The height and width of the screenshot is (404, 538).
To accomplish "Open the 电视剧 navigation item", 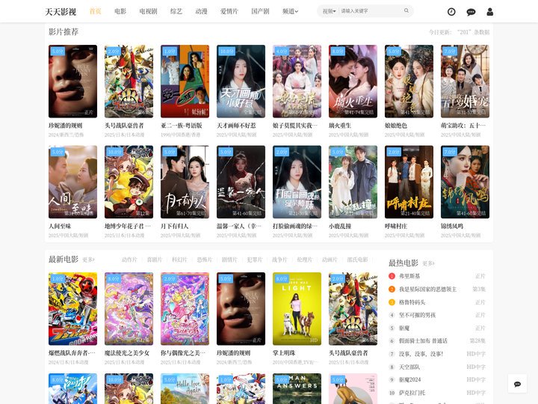I will point(148,11).
